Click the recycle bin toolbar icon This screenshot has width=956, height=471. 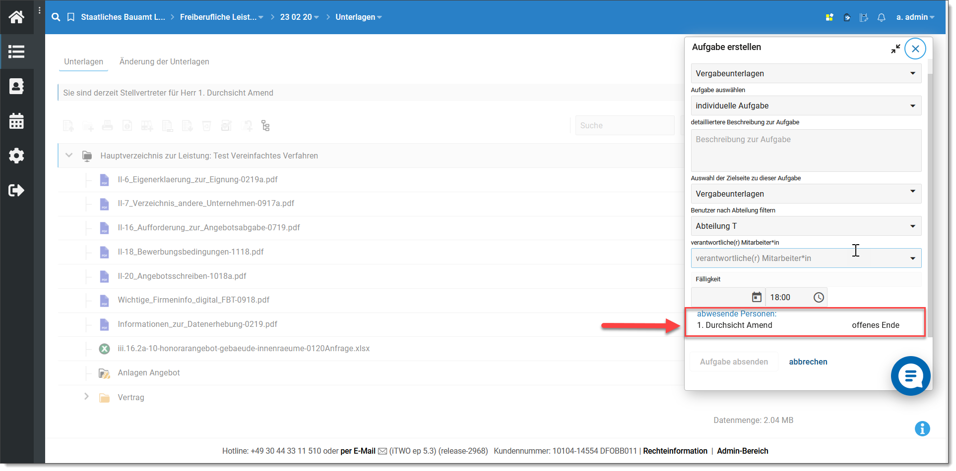(x=207, y=126)
